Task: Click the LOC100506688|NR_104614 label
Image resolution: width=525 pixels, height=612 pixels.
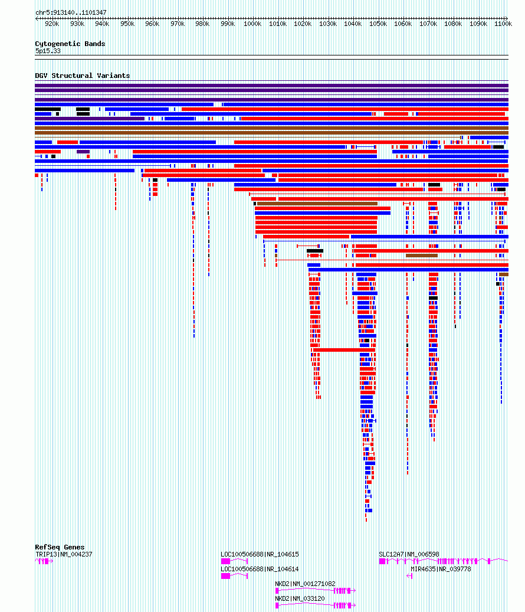Action: [x=260, y=569]
